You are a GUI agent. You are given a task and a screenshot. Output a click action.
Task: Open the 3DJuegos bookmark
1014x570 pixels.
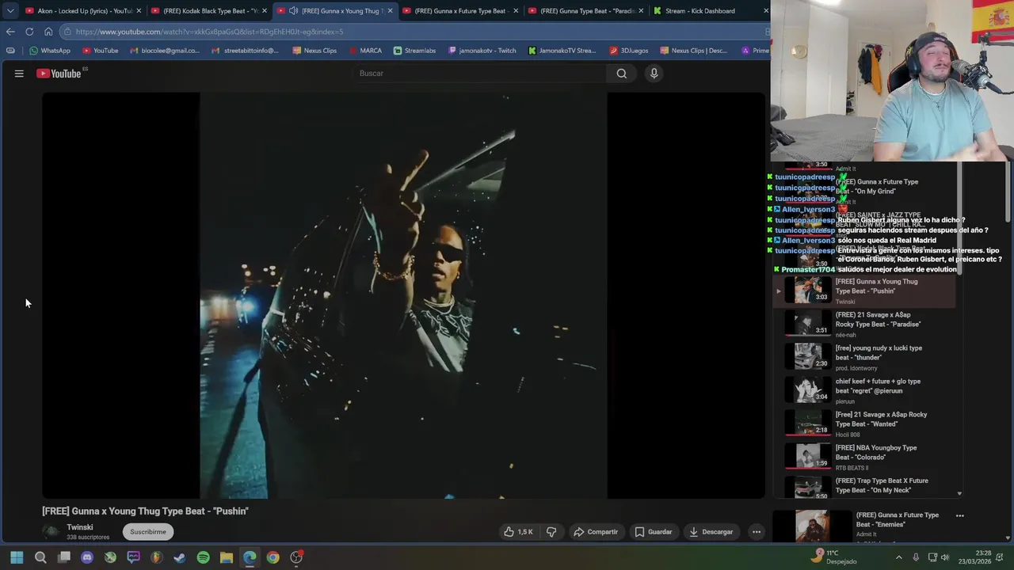(x=628, y=51)
